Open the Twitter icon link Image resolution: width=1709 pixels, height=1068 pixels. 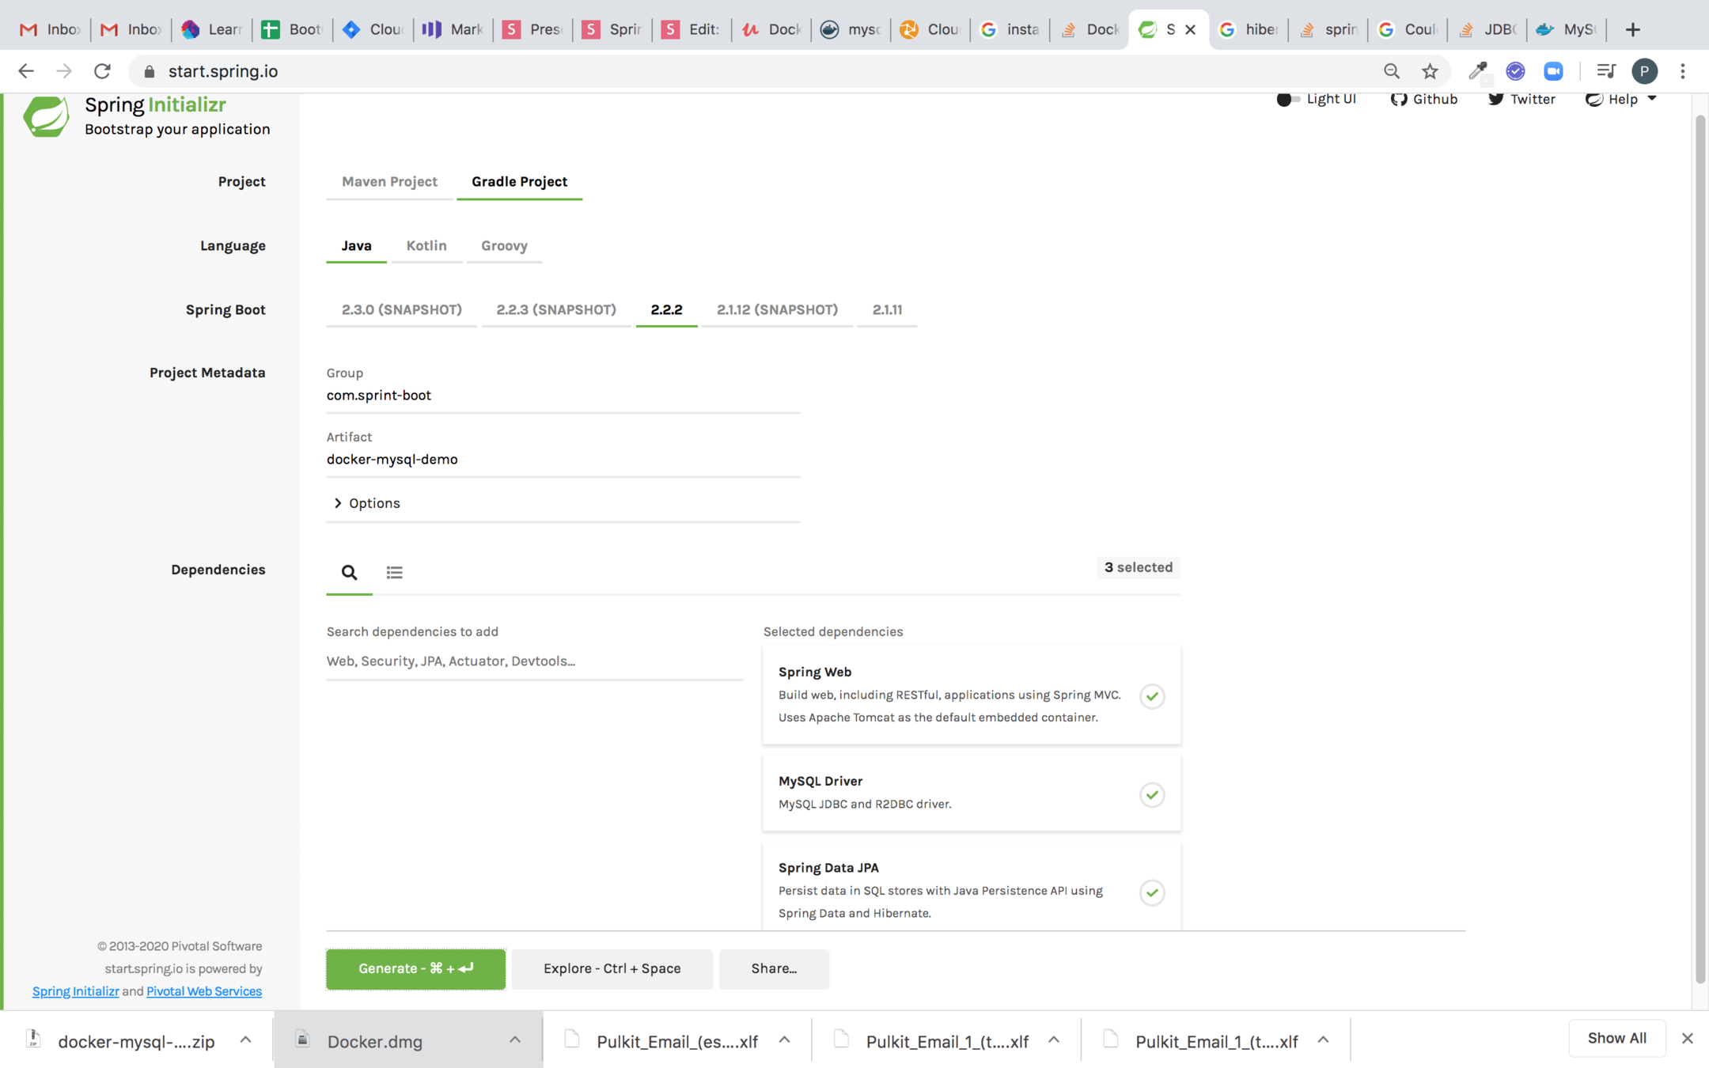tap(1495, 99)
